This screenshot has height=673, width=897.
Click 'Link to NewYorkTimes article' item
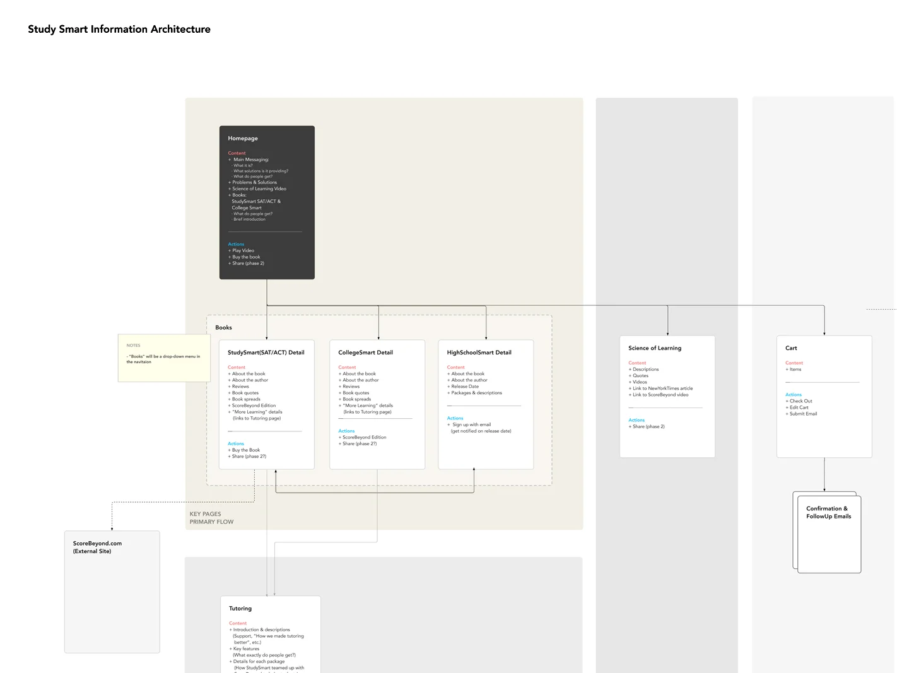pyautogui.click(x=663, y=389)
